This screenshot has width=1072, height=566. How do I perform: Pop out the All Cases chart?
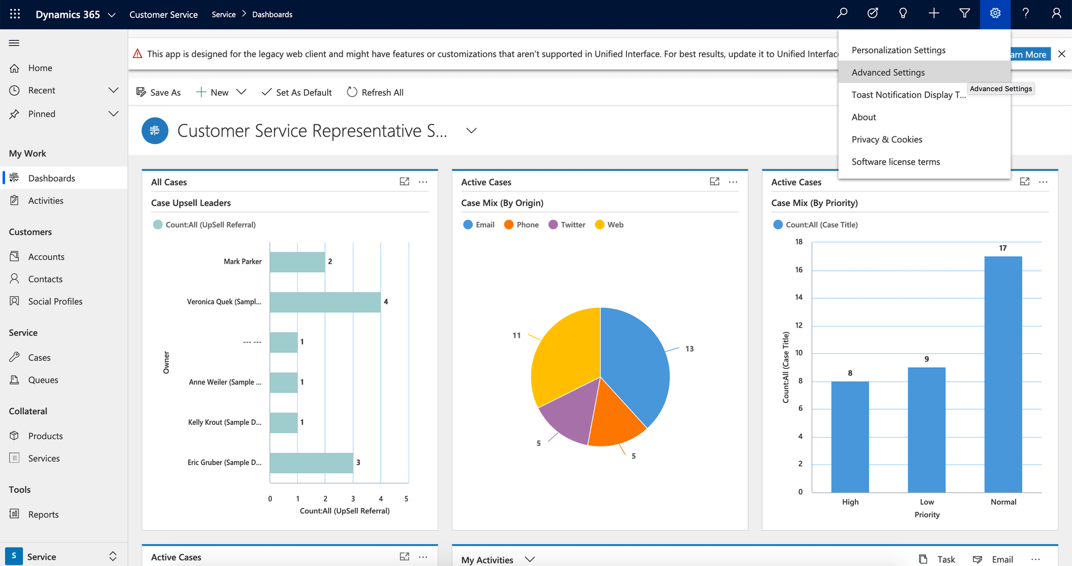tap(404, 181)
